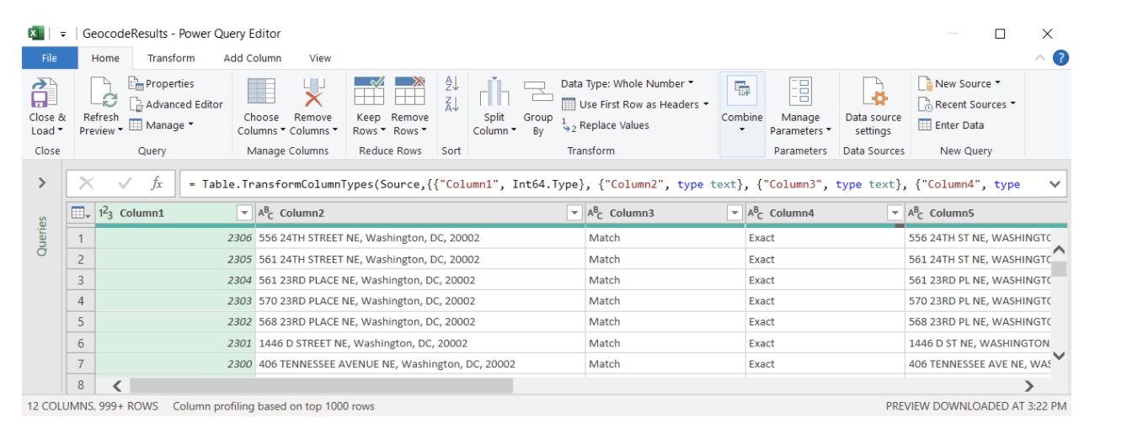1127x439 pixels.
Task: Confirm formula with checkmark icon
Action: (126, 183)
